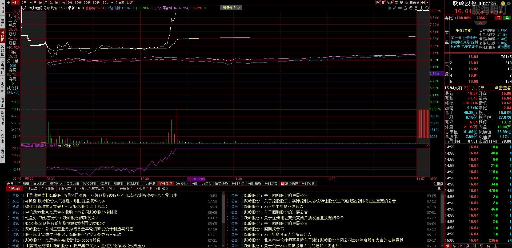This screenshot has height=248, width=512.
Task: Open the 综合排名 left sidebar item
Action: [x=3, y=118]
